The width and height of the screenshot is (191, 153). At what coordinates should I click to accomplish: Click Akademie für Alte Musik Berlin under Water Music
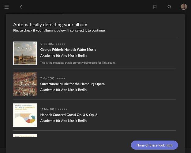[x=63, y=56]
